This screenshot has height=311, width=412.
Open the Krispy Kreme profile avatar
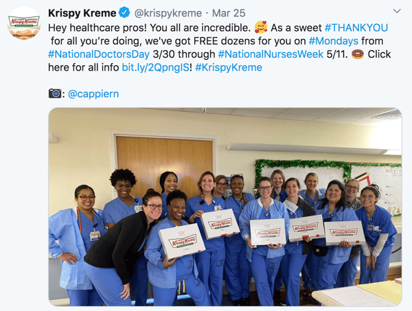(23, 23)
